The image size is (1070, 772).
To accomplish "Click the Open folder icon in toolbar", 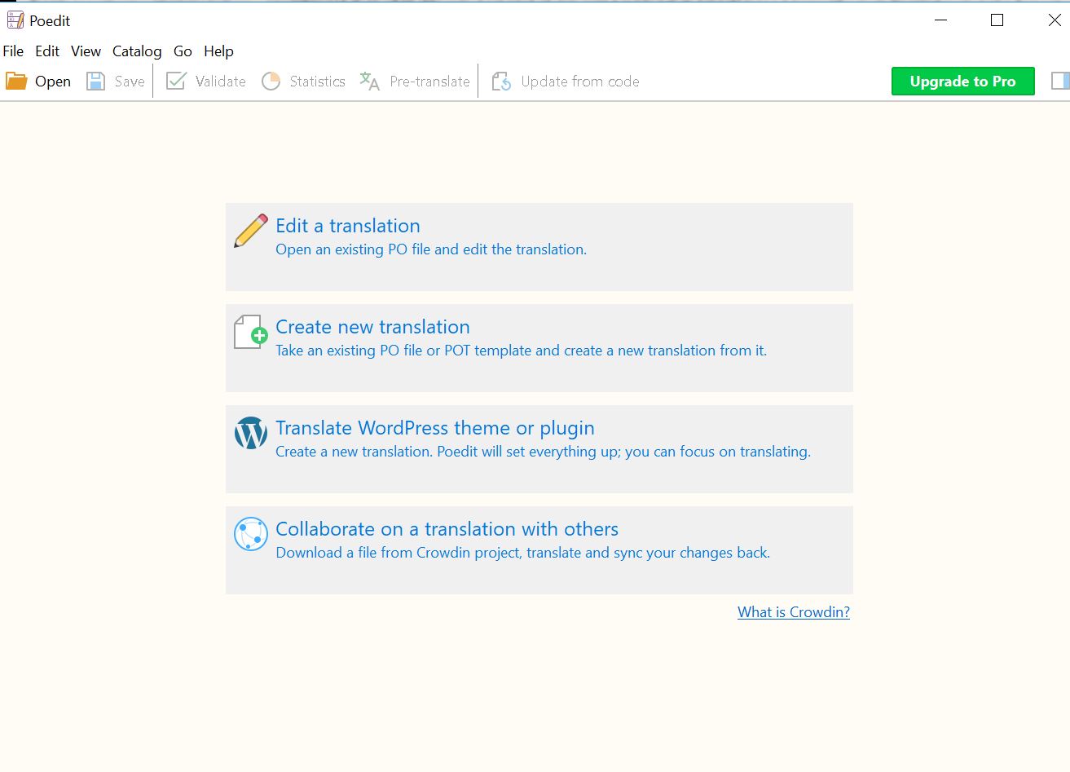I will coord(16,82).
